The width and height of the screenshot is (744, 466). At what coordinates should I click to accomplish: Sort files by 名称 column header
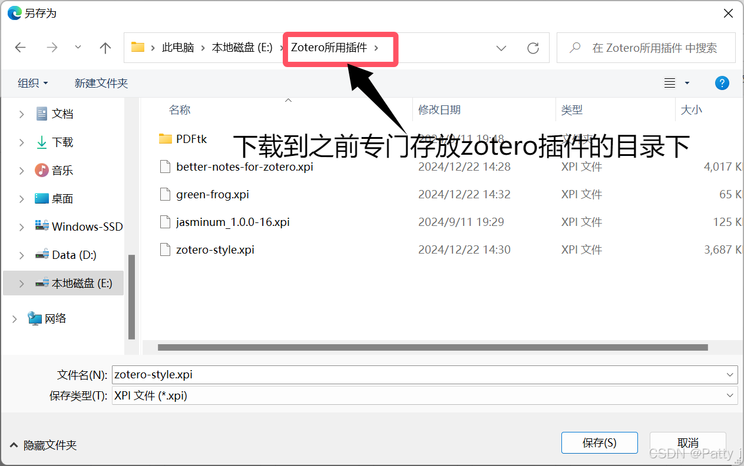click(x=180, y=110)
